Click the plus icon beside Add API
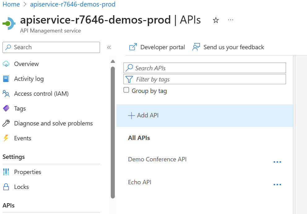This screenshot has height=214, width=307. [132, 116]
